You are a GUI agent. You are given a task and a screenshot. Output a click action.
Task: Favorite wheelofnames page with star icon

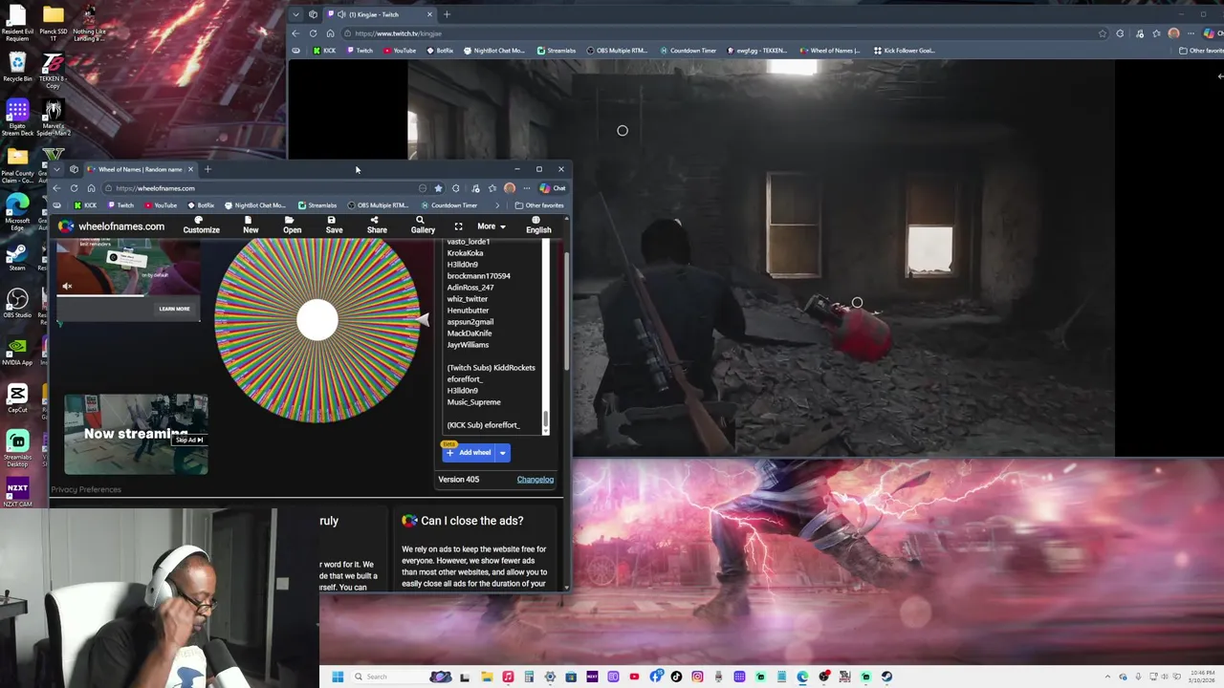click(438, 188)
